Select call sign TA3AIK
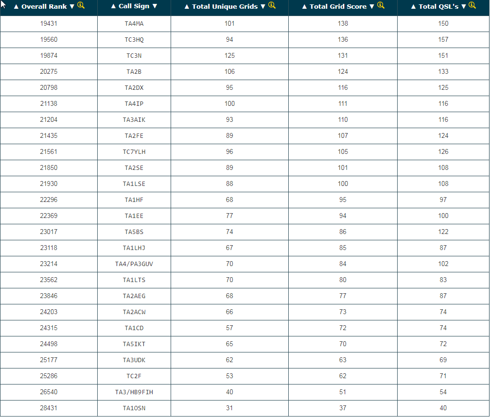This screenshot has height=418, width=490. click(x=134, y=120)
